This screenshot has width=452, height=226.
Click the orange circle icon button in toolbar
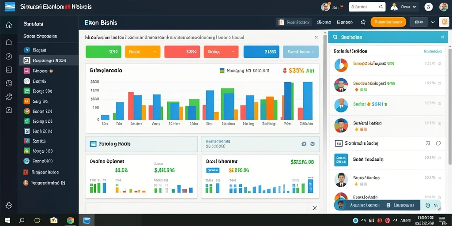[x=444, y=22]
